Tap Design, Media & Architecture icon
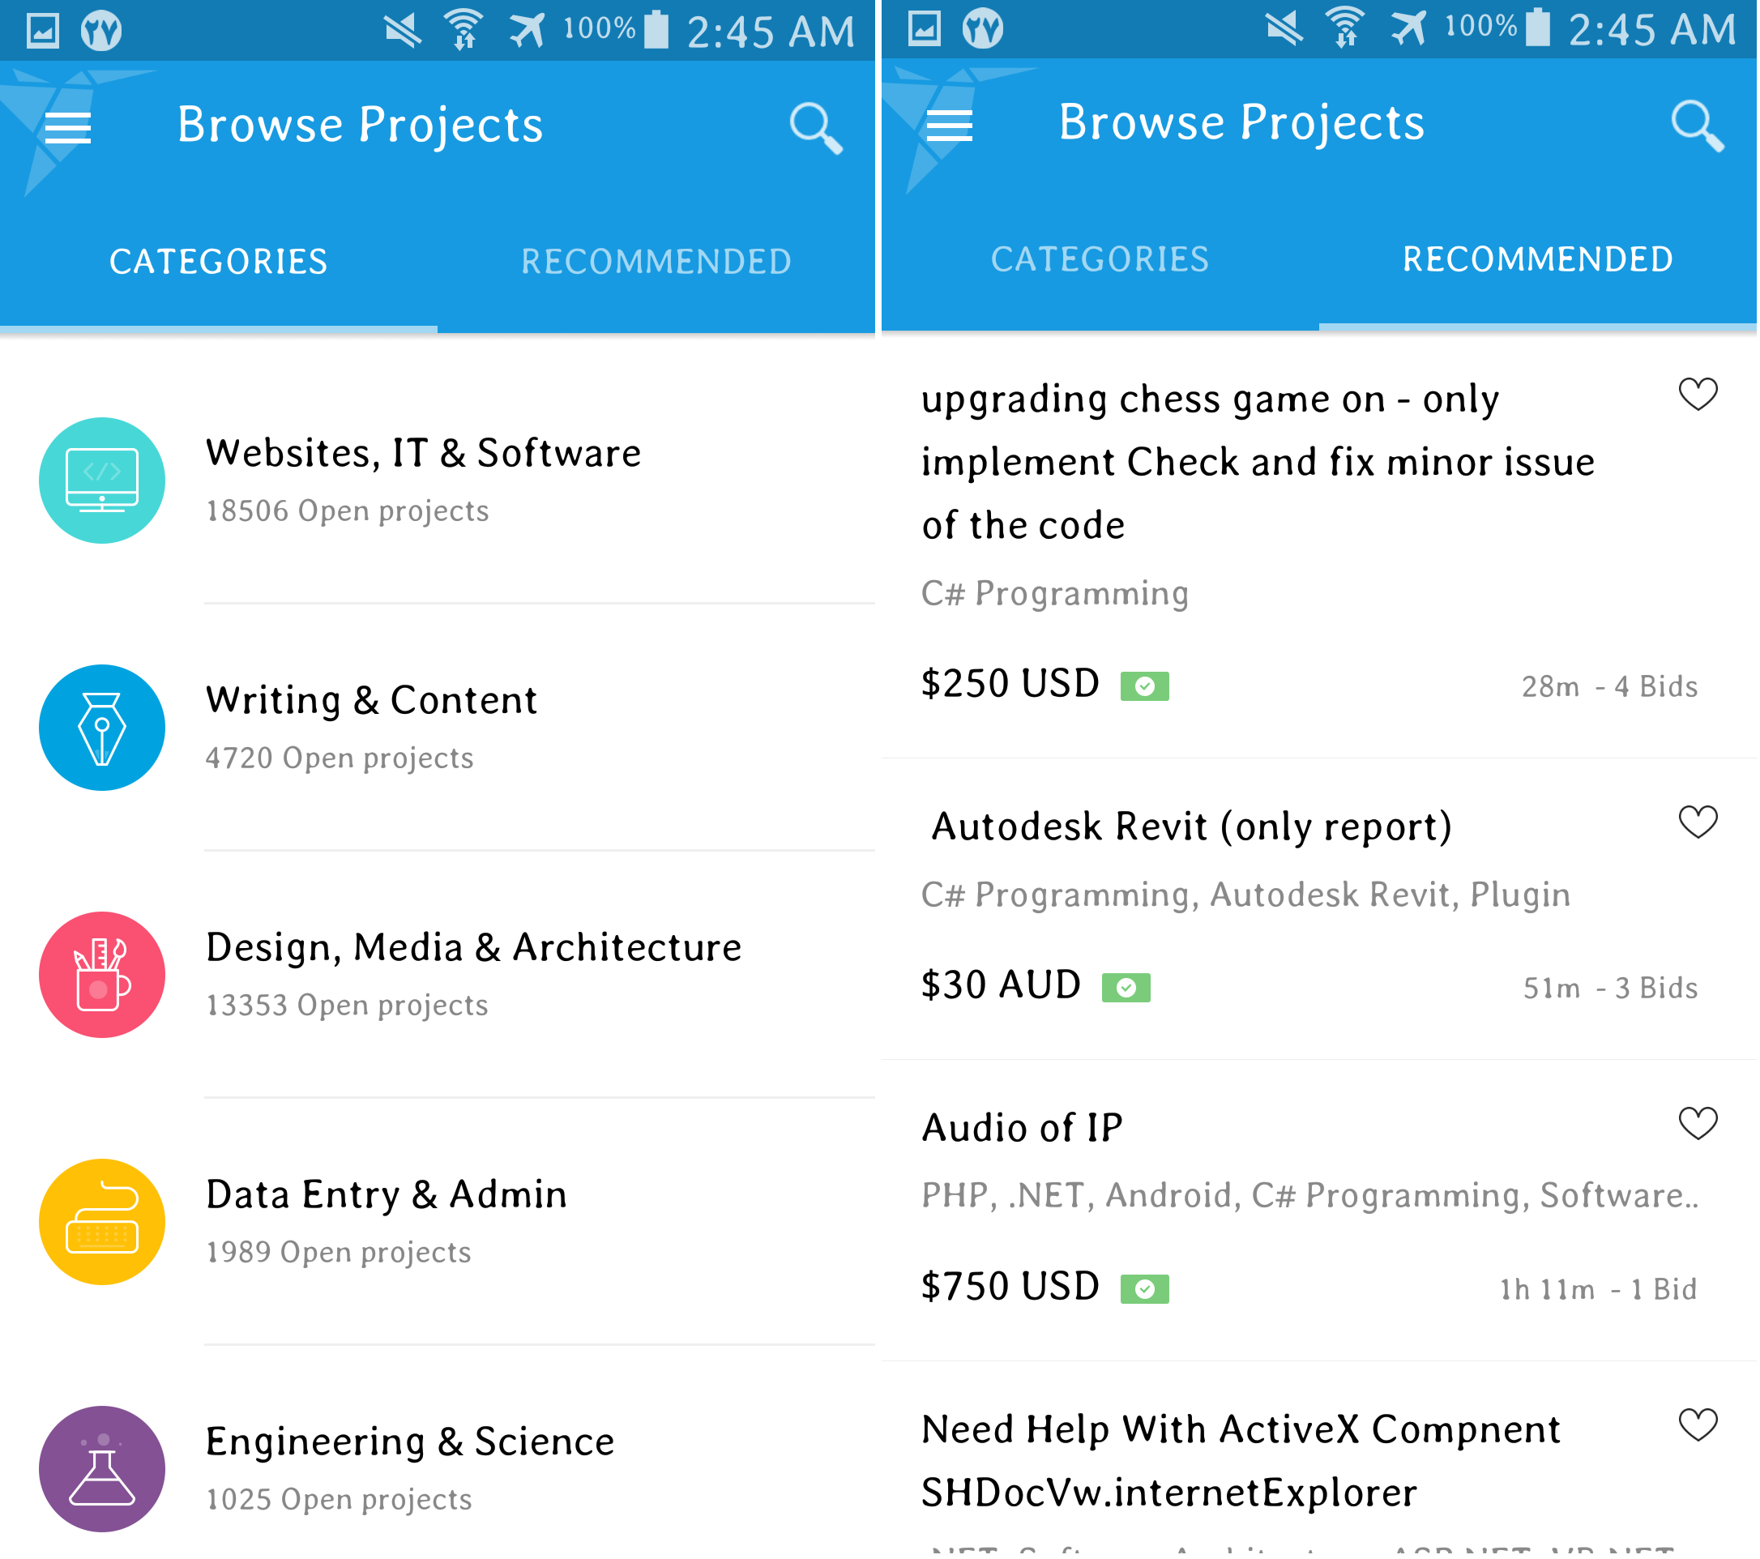The image size is (1760, 1559). pos(101,975)
